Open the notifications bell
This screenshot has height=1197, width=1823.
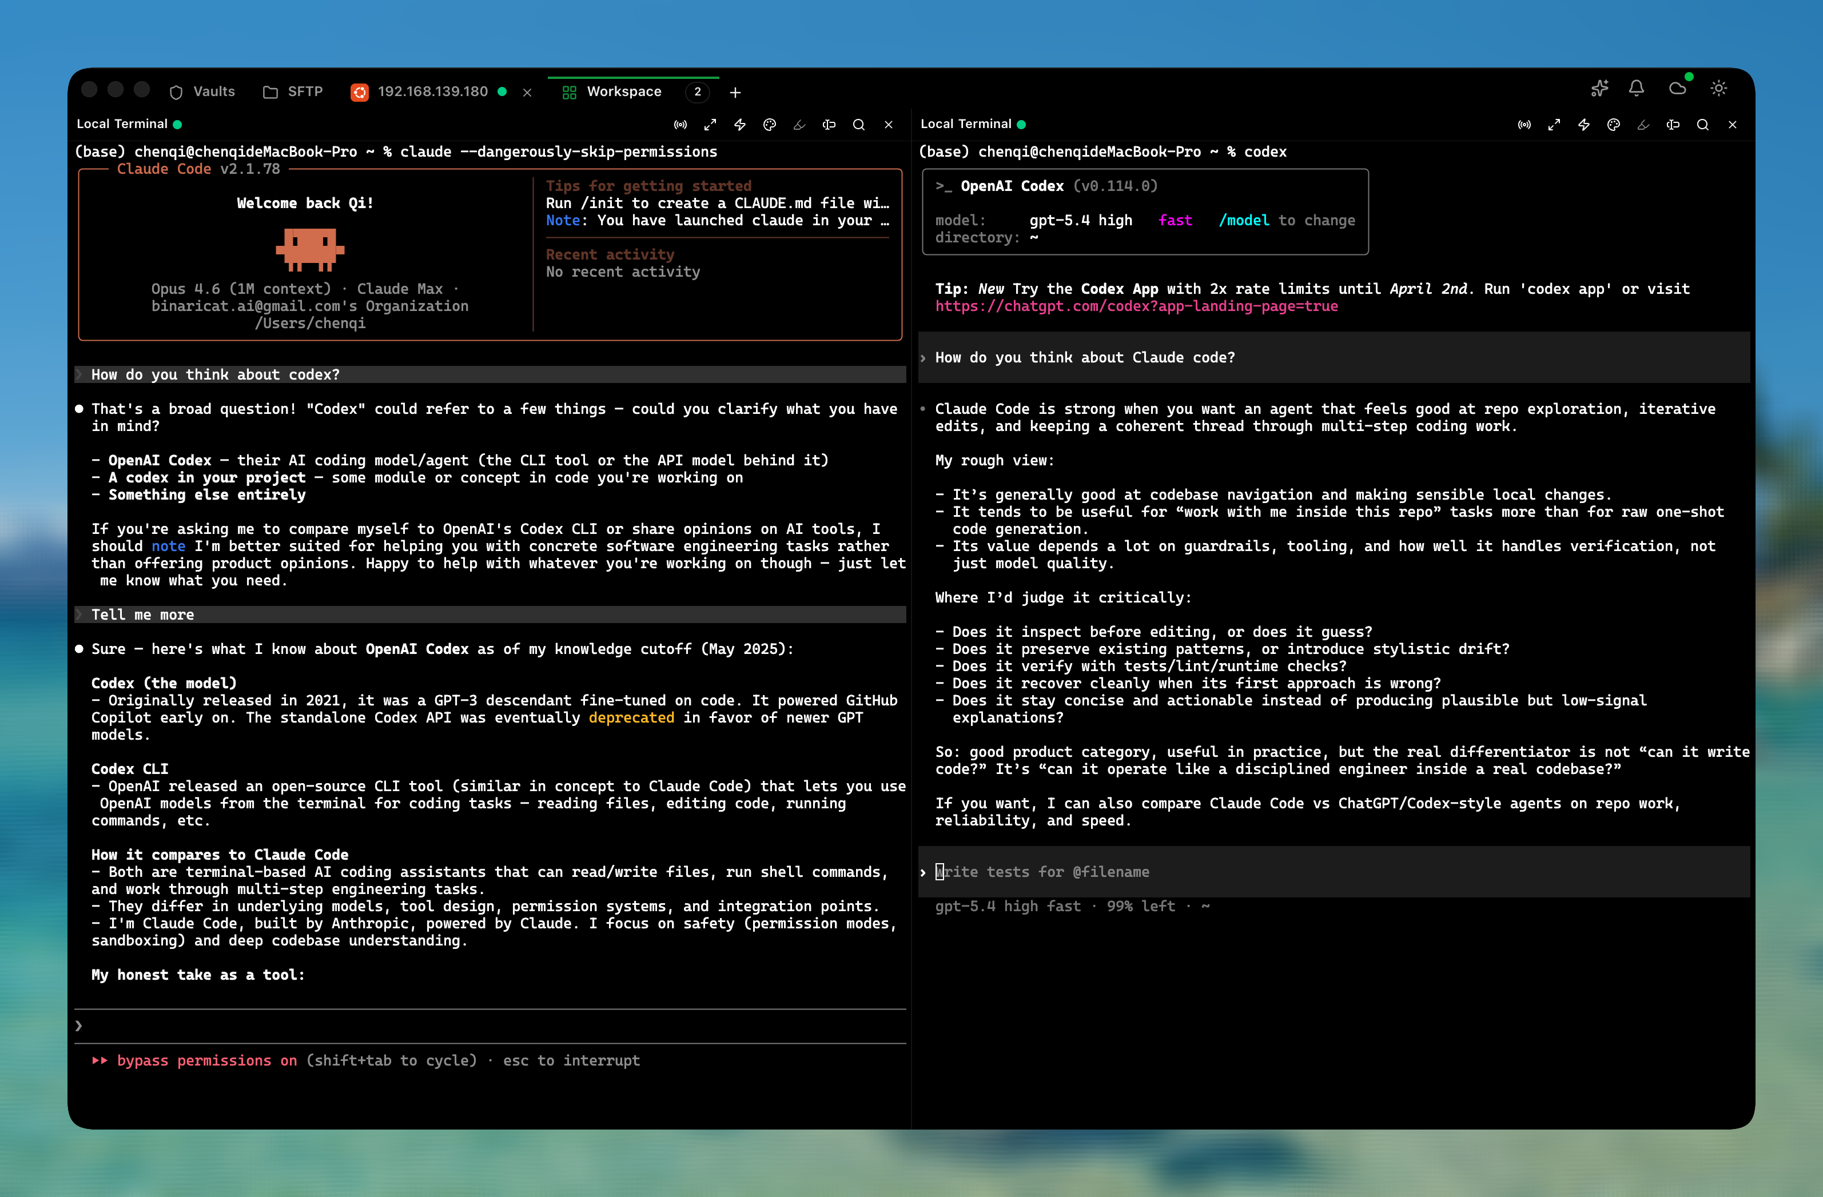point(1636,89)
